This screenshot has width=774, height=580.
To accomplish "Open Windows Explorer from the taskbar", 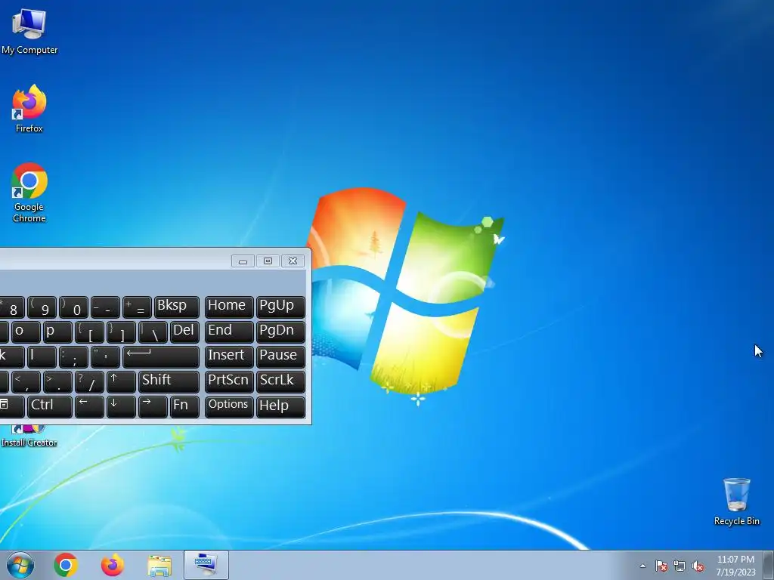I will coord(159,566).
